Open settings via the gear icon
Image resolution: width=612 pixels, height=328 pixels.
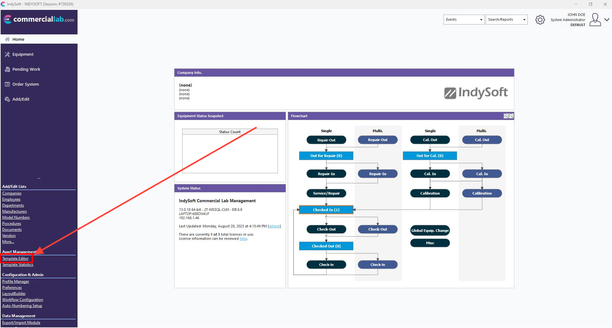click(x=540, y=20)
